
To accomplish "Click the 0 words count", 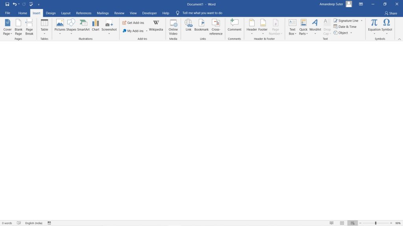I will tap(7, 223).
